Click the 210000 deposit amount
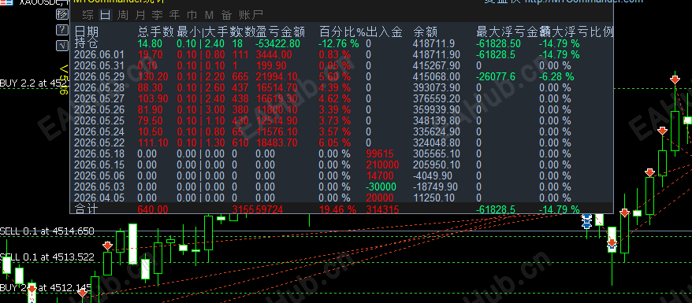The image size is (692, 303). pyautogui.click(x=382, y=164)
